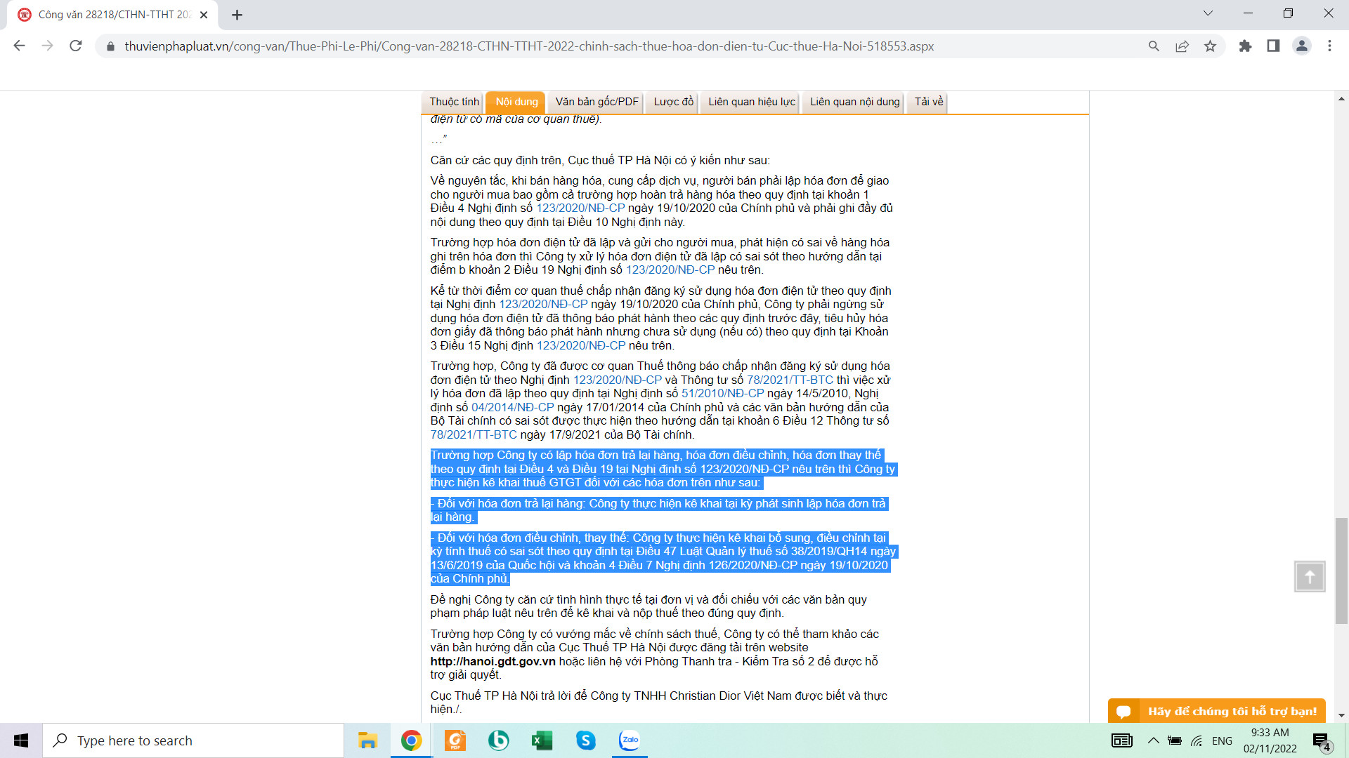Open the Chrome profile avatar
This screenshot has width=1349, height=758.
coord(1301,46)
